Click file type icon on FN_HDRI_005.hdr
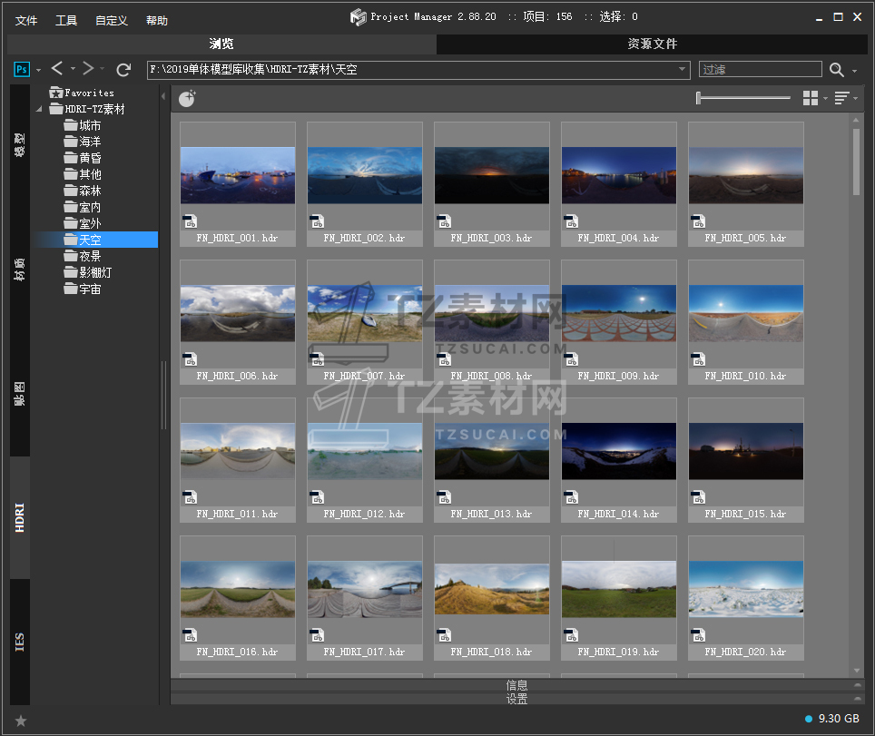Screen dimensions: 875x736 tap(699, 221)
